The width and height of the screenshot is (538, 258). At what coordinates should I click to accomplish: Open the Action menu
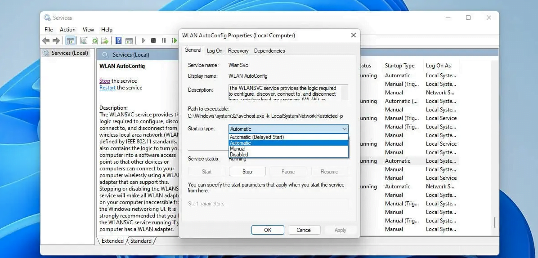coord(67,30)
